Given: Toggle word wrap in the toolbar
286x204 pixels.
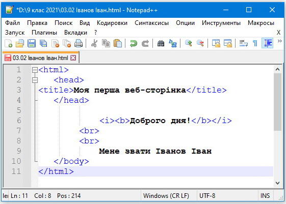Looking at the screenshot, I should [x=244, y=43].
